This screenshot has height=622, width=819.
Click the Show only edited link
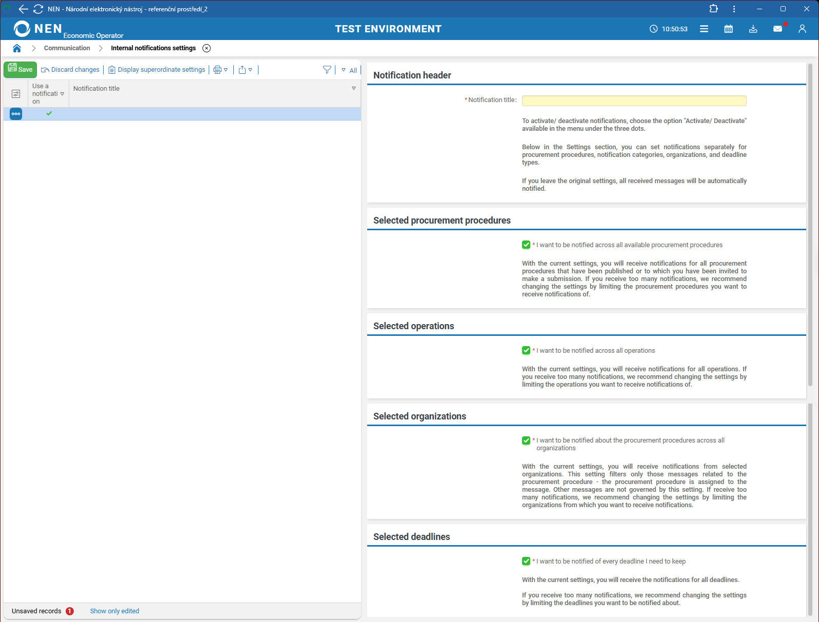pyautogui.click(x=114, y=611)
